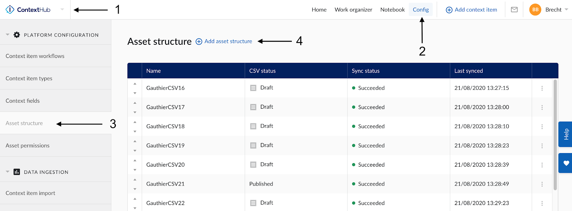This screenshot has height=211, width=572.
Task: Expand dropdown next to ContextHub logo
Action: click(x=62, y=10)
